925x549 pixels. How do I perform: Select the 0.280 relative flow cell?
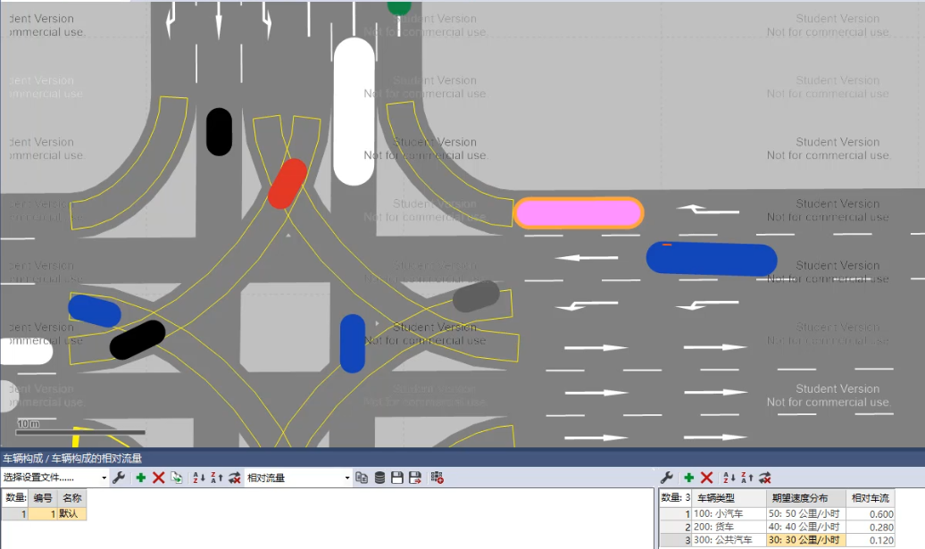point(871,527)
